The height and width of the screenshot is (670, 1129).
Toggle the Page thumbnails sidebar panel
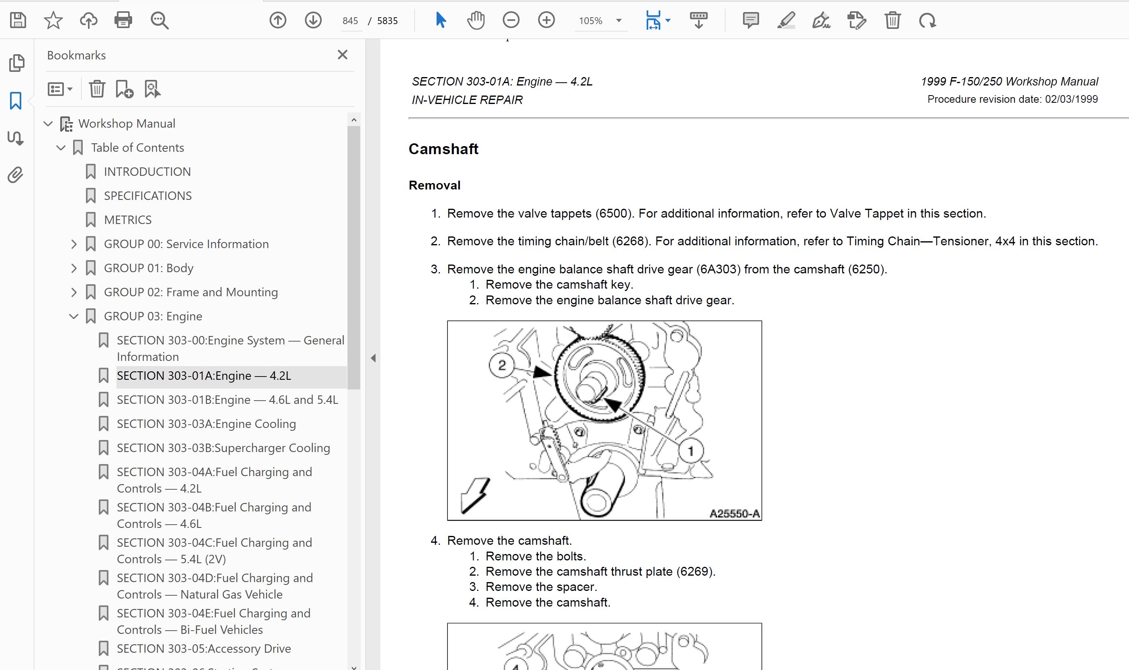click(17, 63)
